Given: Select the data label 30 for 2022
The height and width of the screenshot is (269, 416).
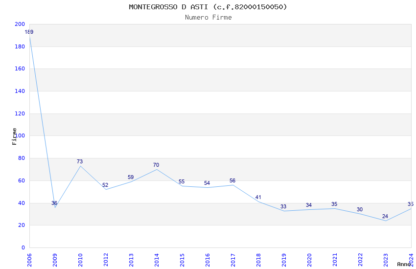Looking at the screenshot, I should [360, 209].
